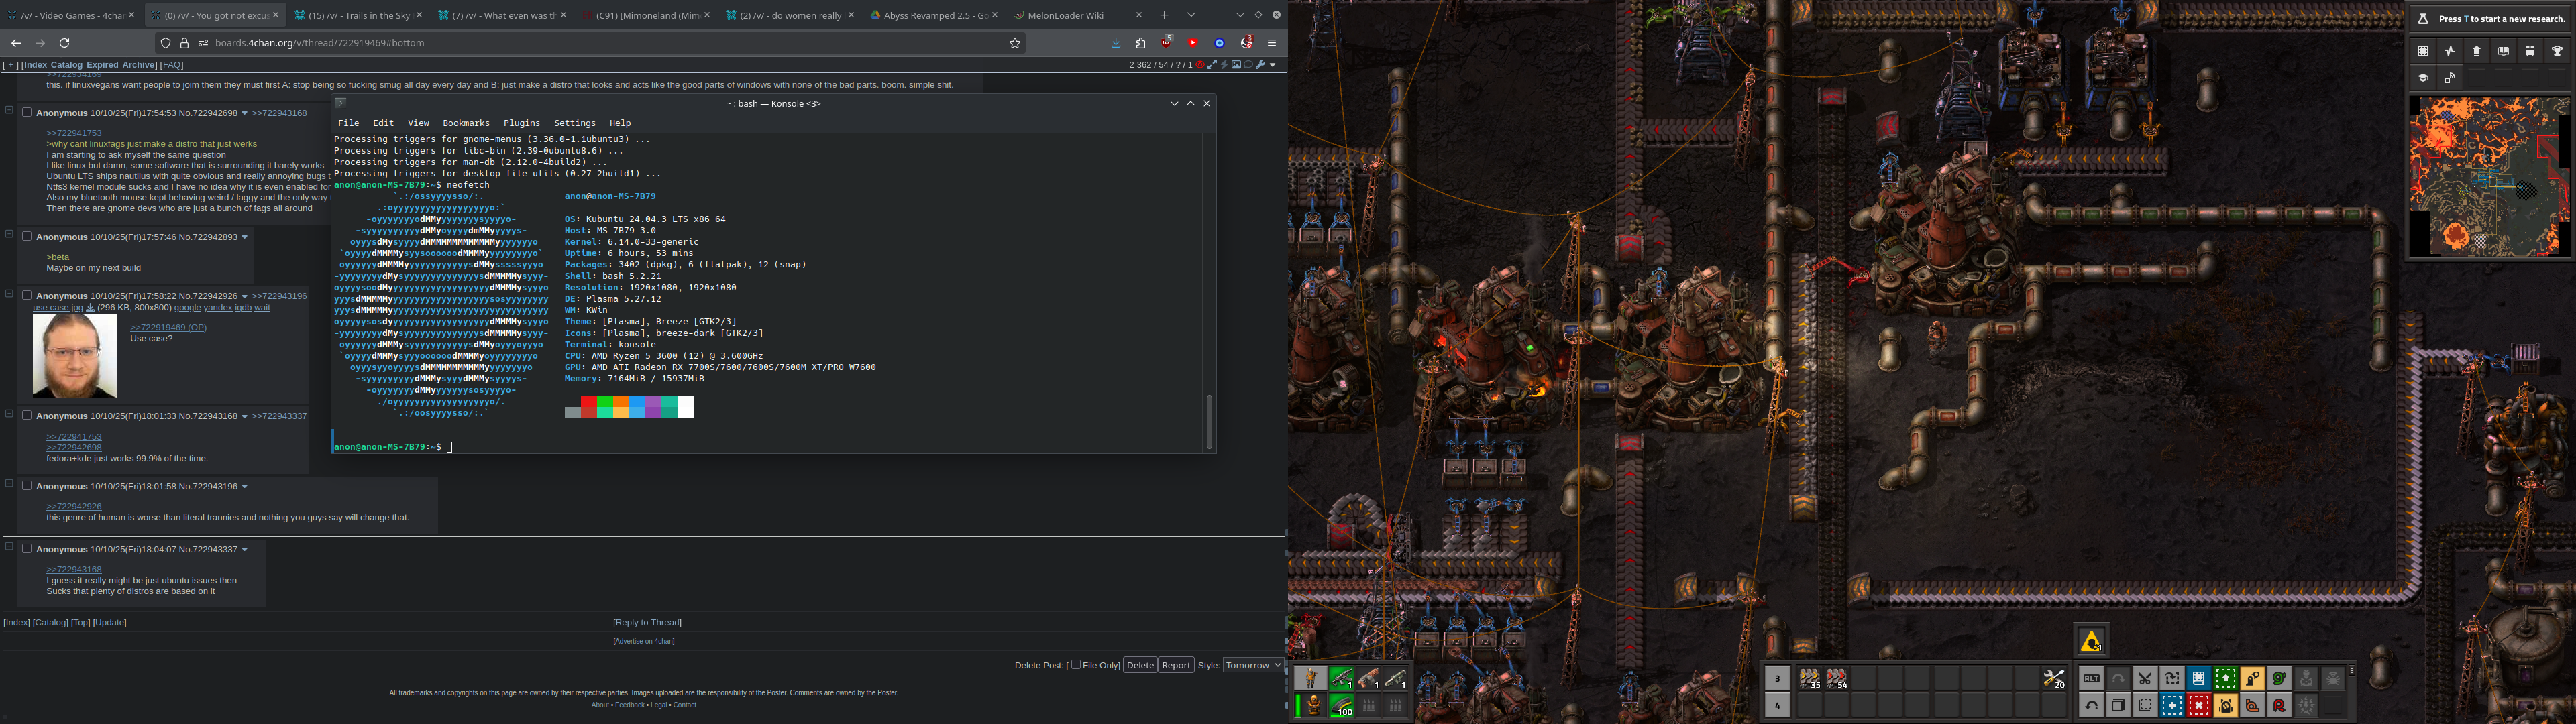This screenshot has width=2576, height=724.
Task: Click the green upgrade planner shortcut
Action: click(x=2225, y=679)
